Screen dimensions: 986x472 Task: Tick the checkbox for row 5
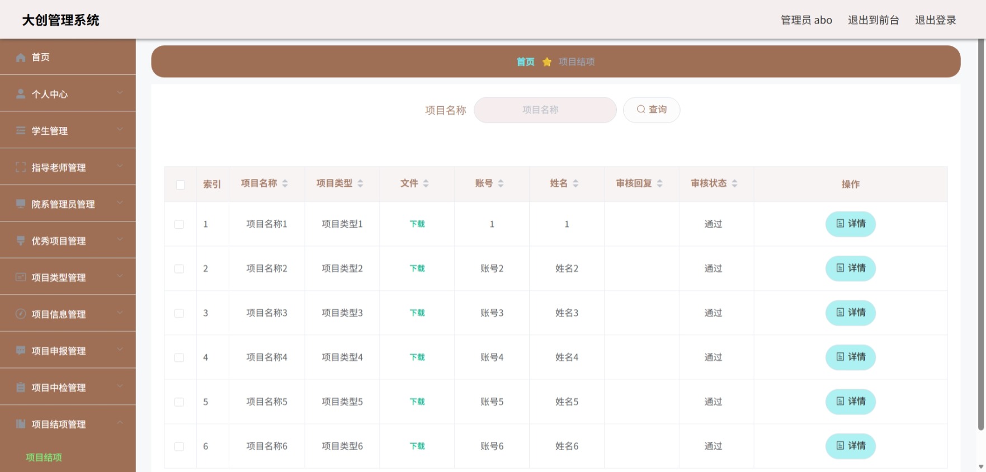coord(179,402)
